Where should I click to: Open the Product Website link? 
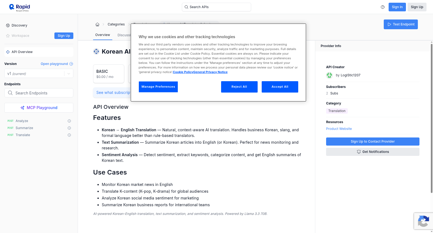click(x=339, y=129)
